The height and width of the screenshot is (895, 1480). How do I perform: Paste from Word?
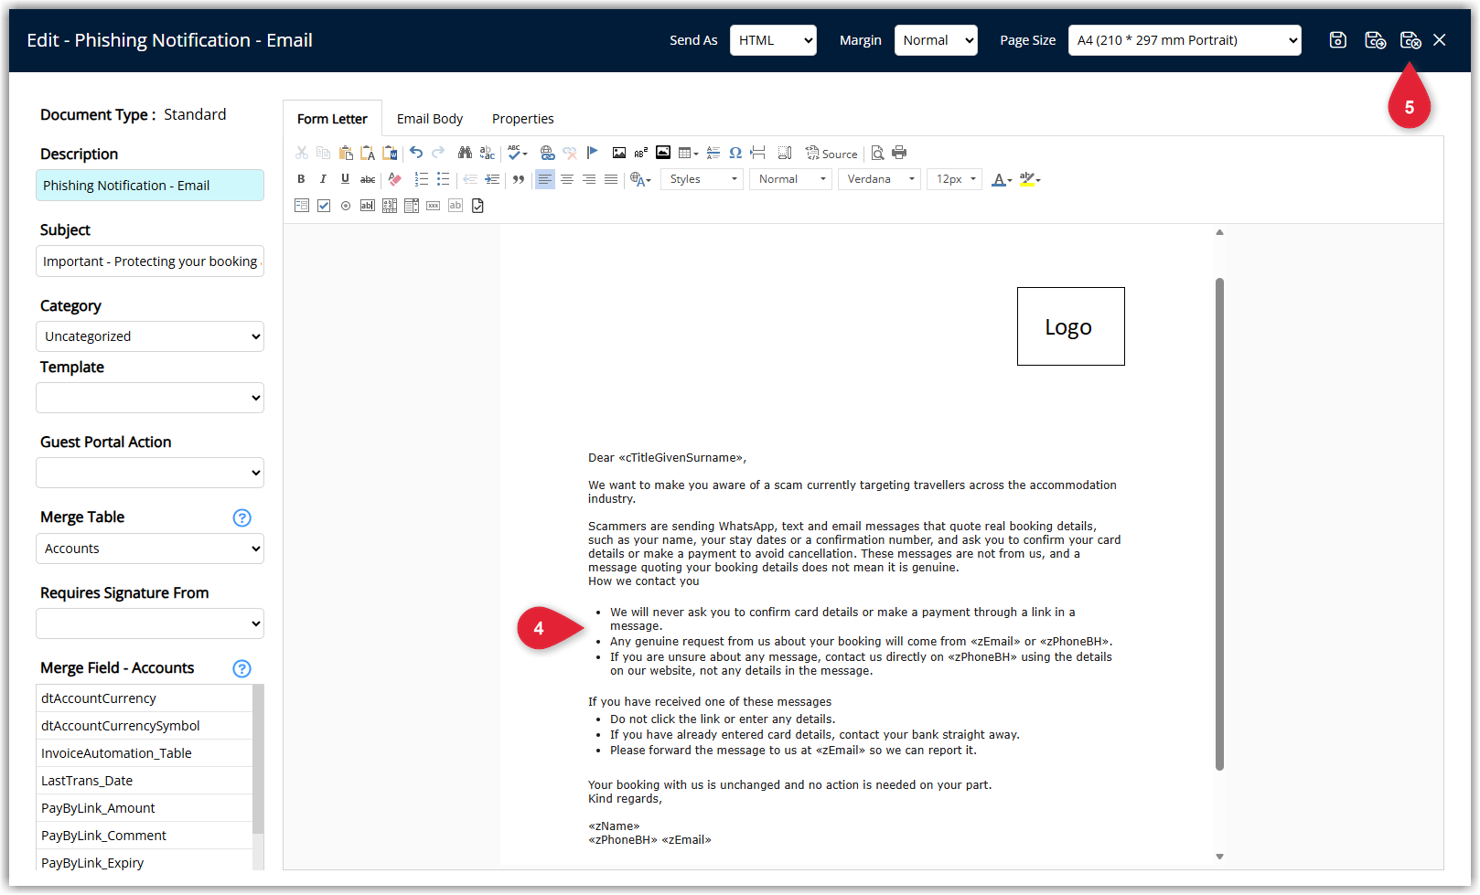[x=390, y=153]
